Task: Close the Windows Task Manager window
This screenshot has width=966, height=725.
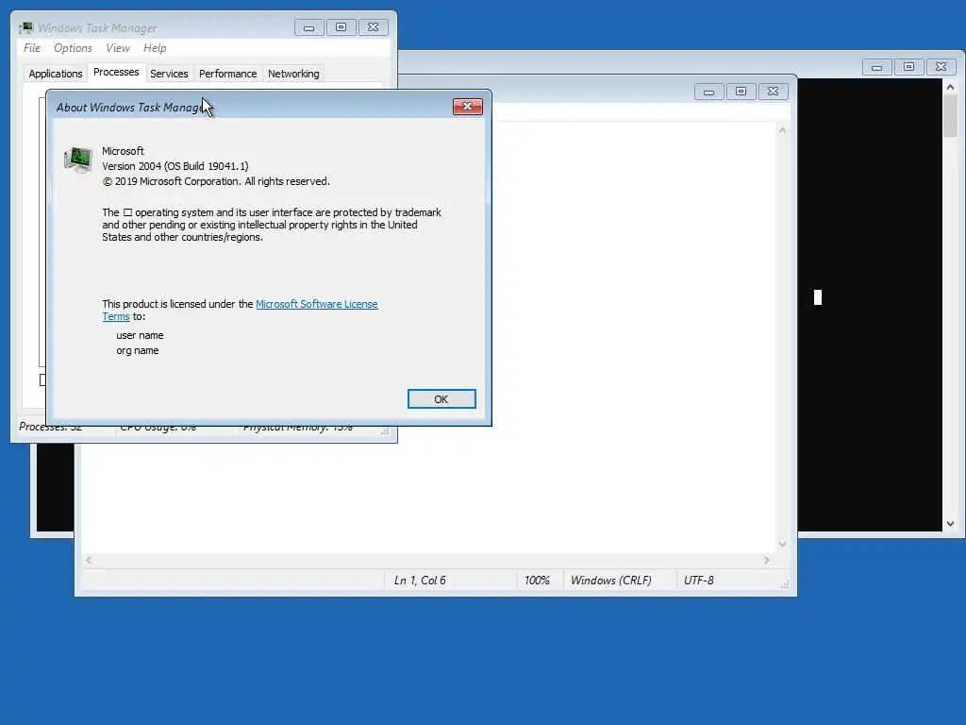Action: [x=374, y=27]
